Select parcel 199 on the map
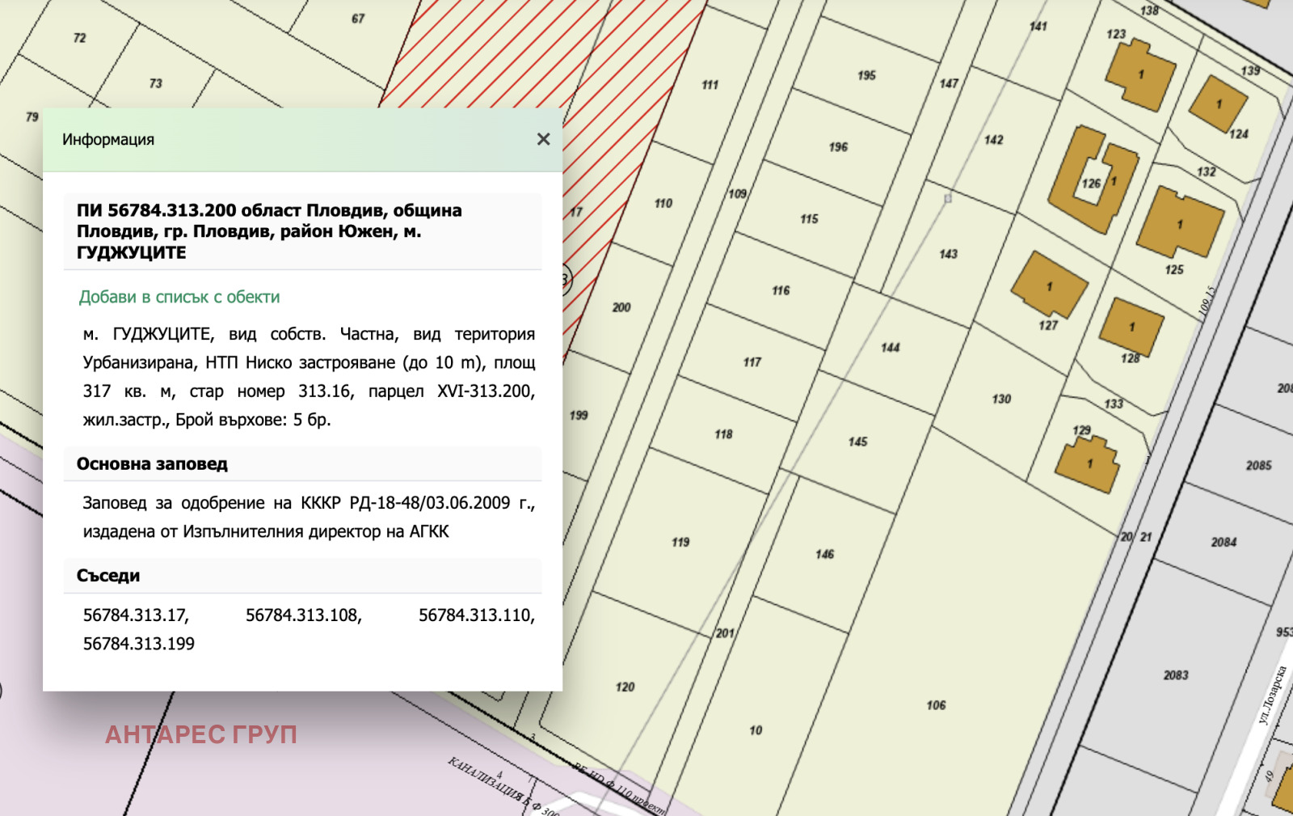The image size is (1293, 816). tap(579, 415)
